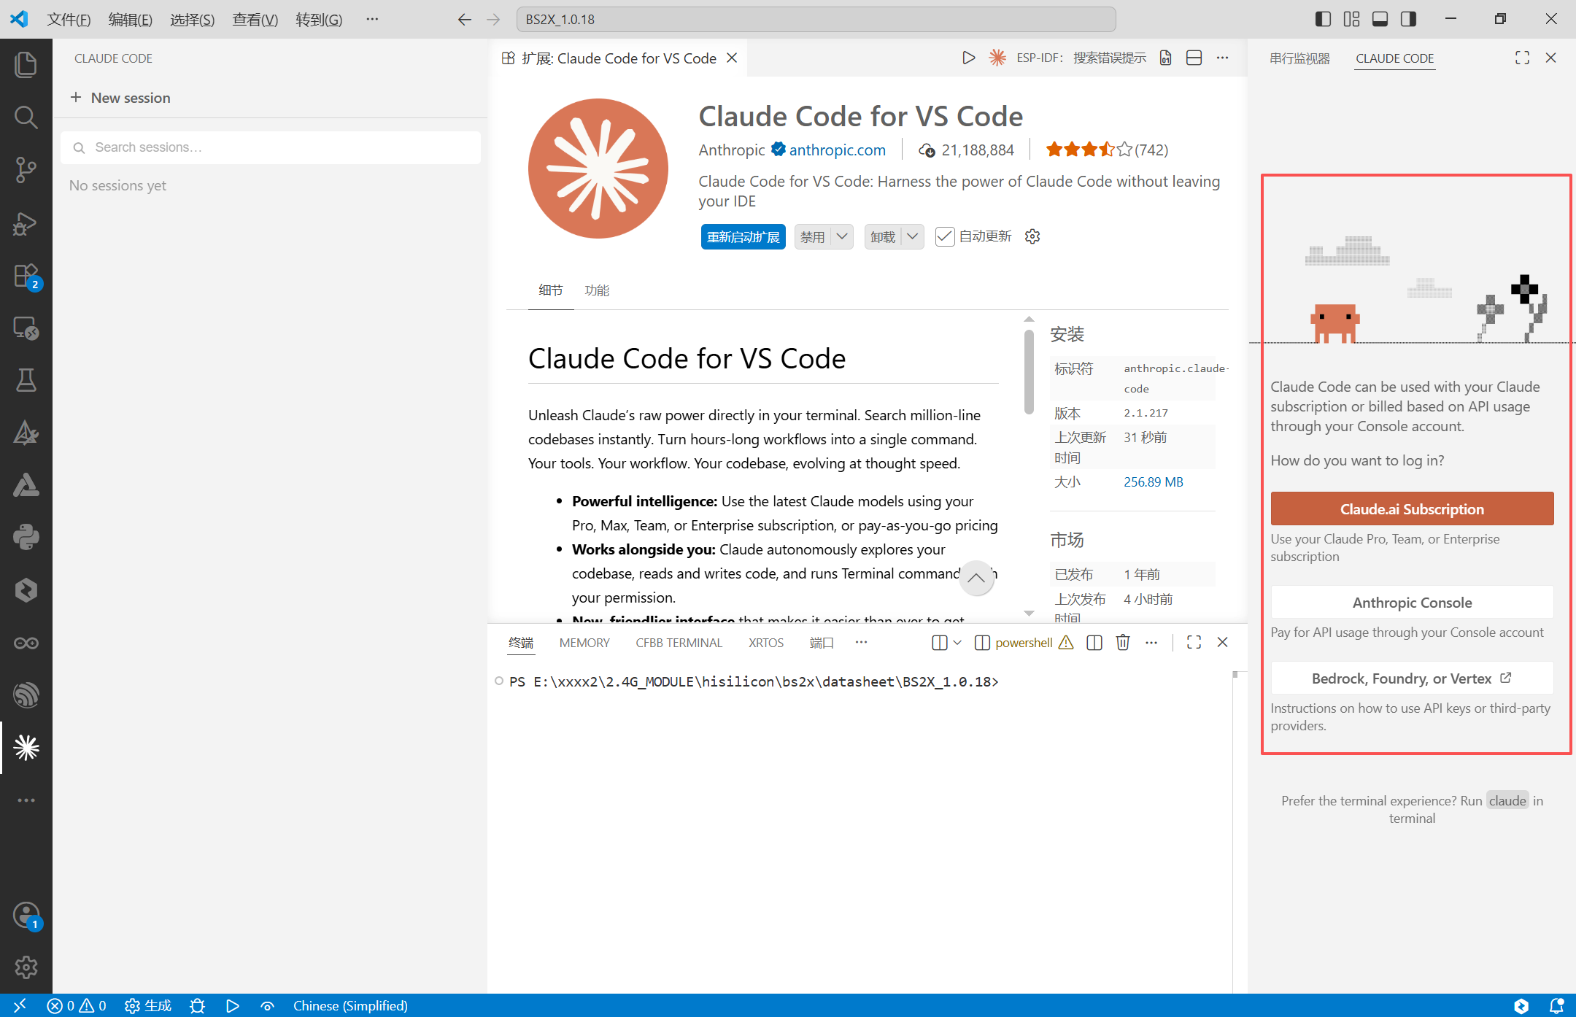
Task: Open the CFBB TERMINAL panel tab
Action: click(679, 643)
